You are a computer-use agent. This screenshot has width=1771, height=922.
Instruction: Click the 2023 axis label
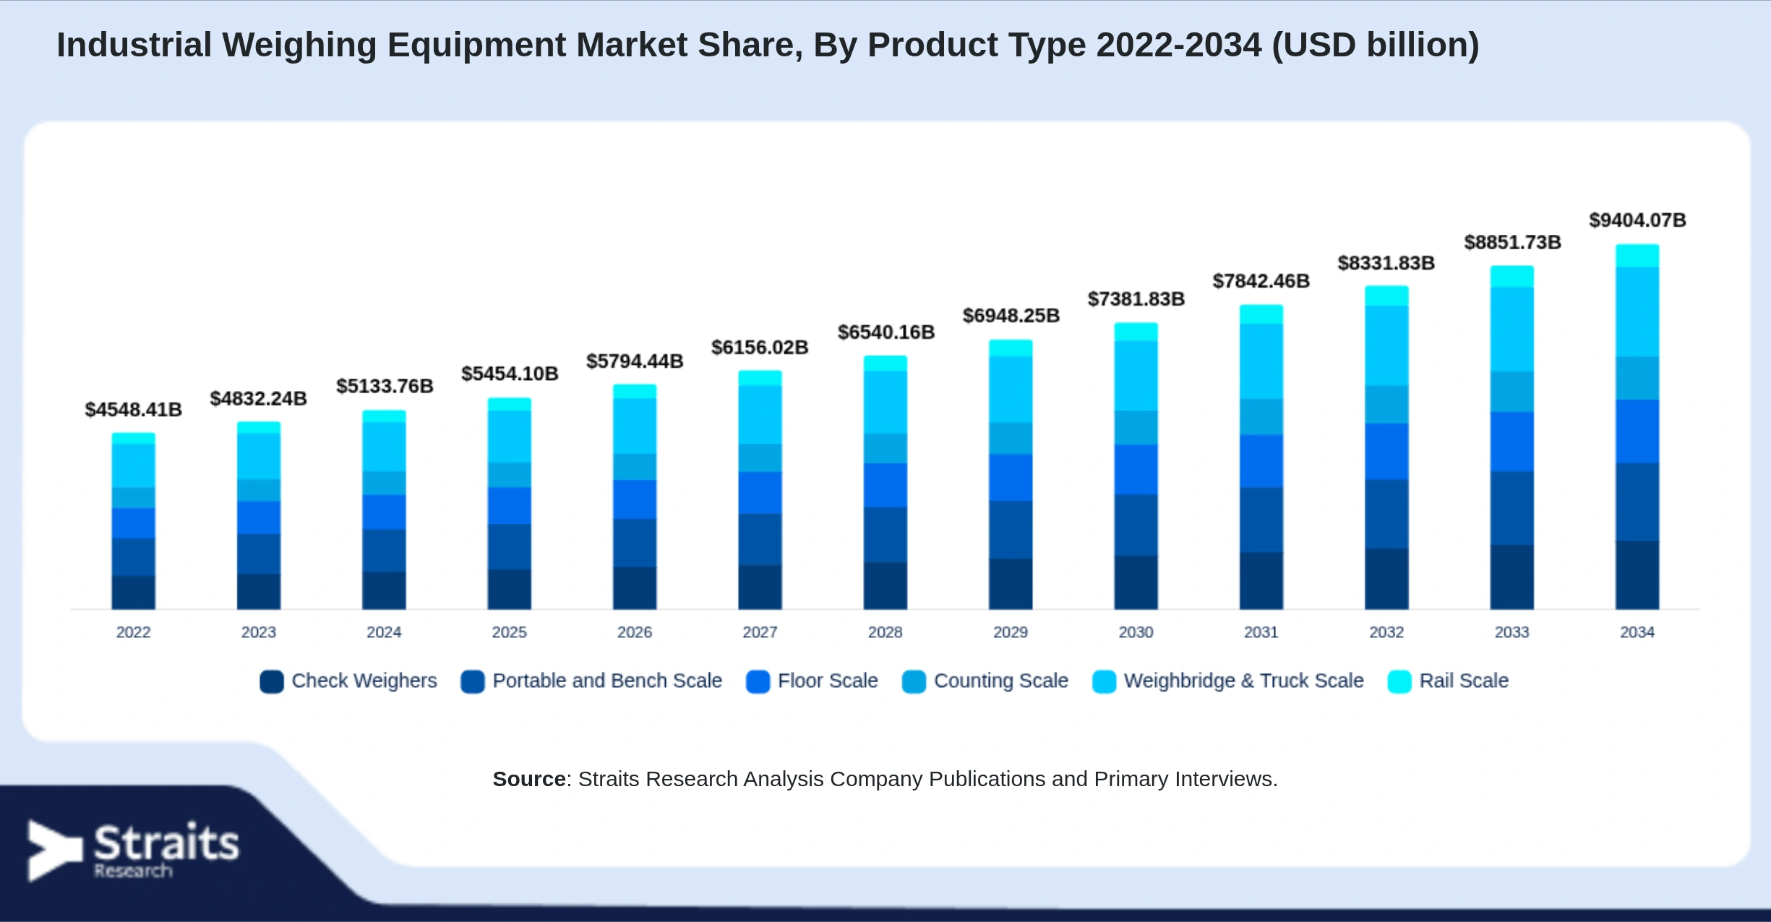coord(259,632)
